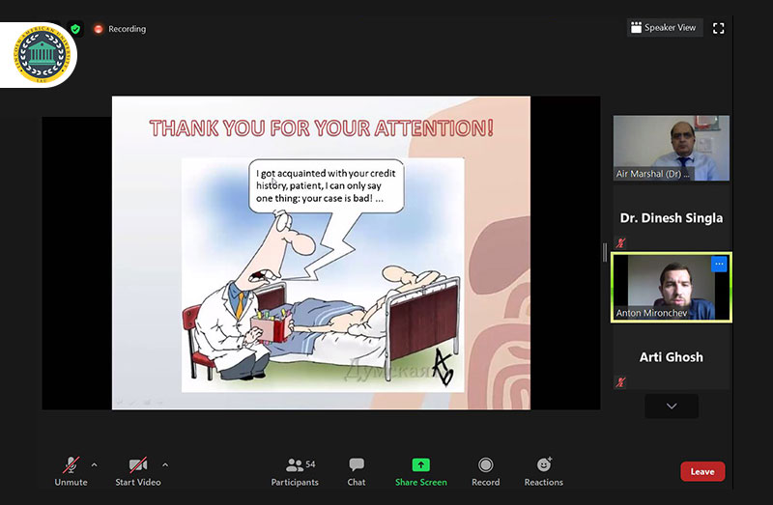
Task: Open video options arrow beside Start Video
Action: [x=165, y=464]
